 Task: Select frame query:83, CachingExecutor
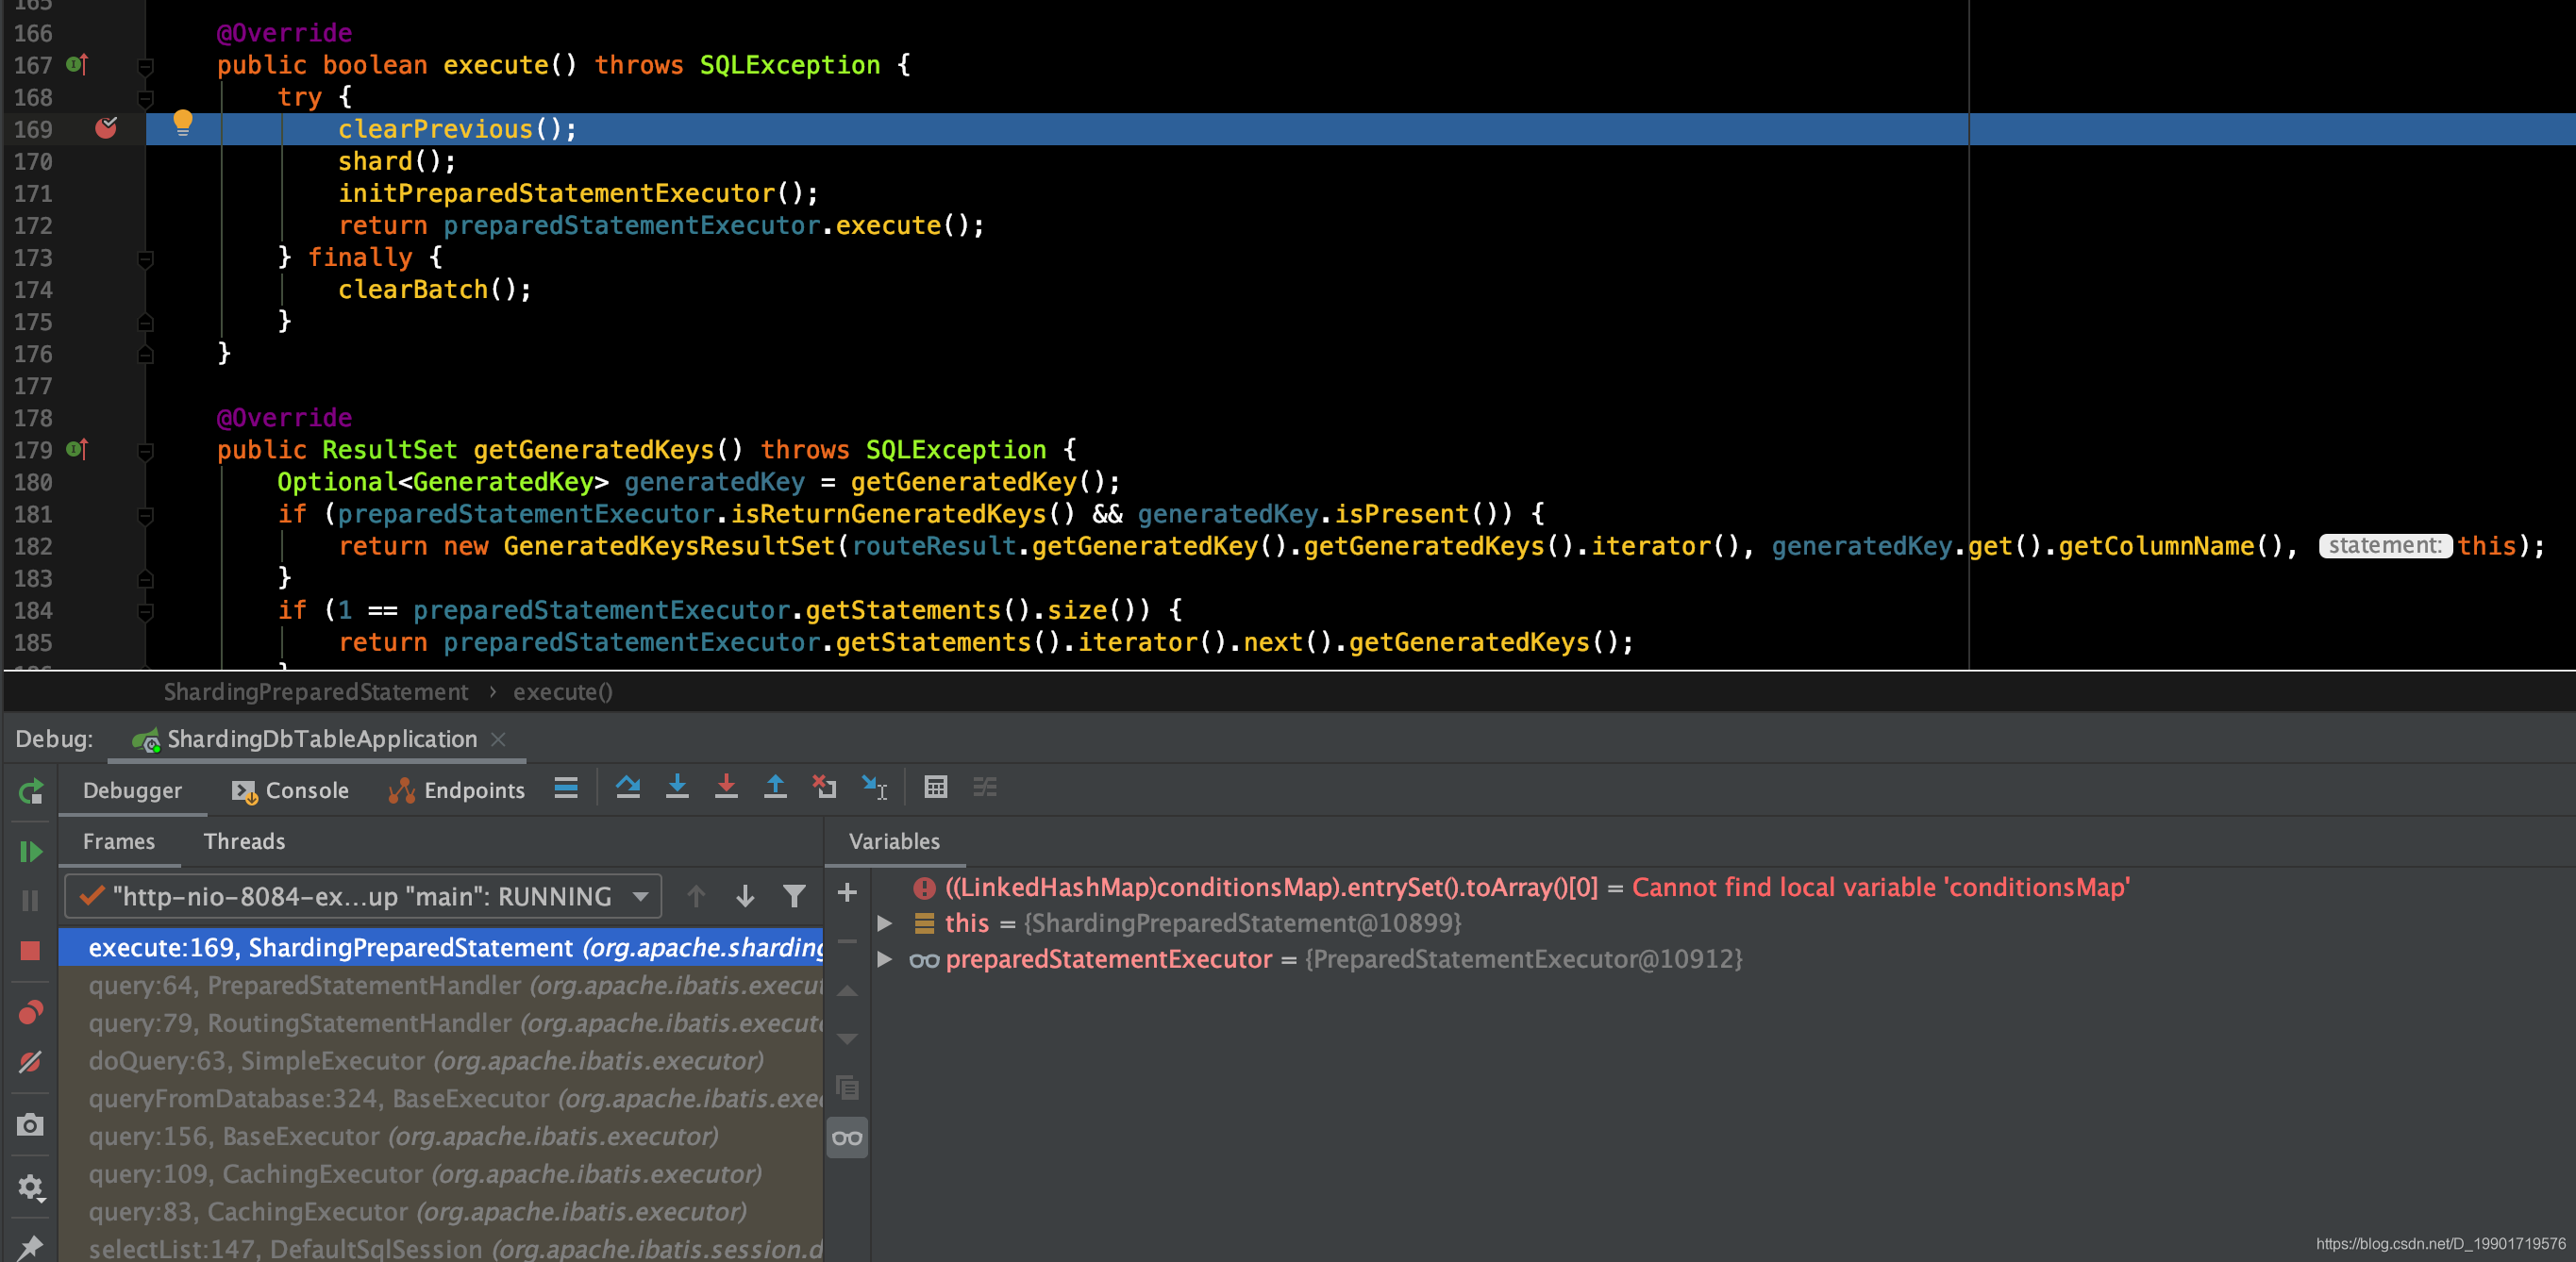[441, 1212]
